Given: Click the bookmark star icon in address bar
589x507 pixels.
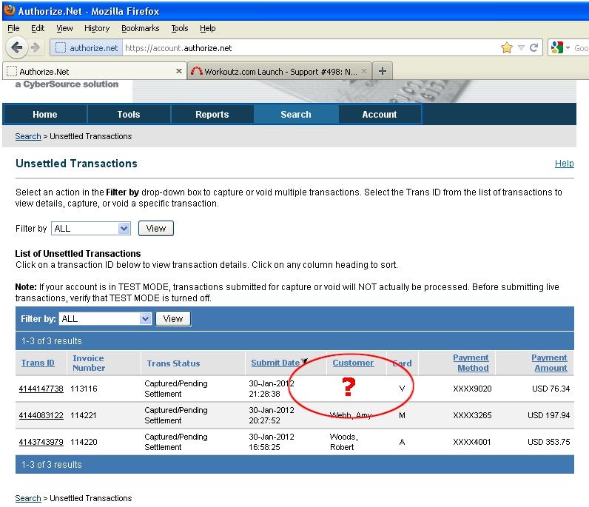Looking at the screenshot, I should point(506,47).
